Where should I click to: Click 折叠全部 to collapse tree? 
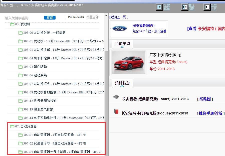[x=92, y=17]
